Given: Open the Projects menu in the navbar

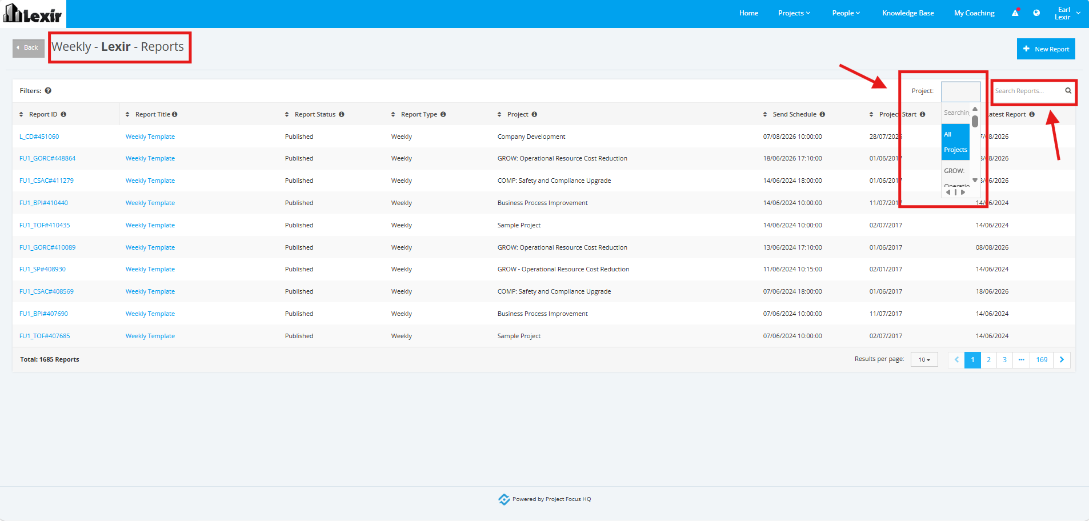Looking at the screenshot, I should coord(794,13).
